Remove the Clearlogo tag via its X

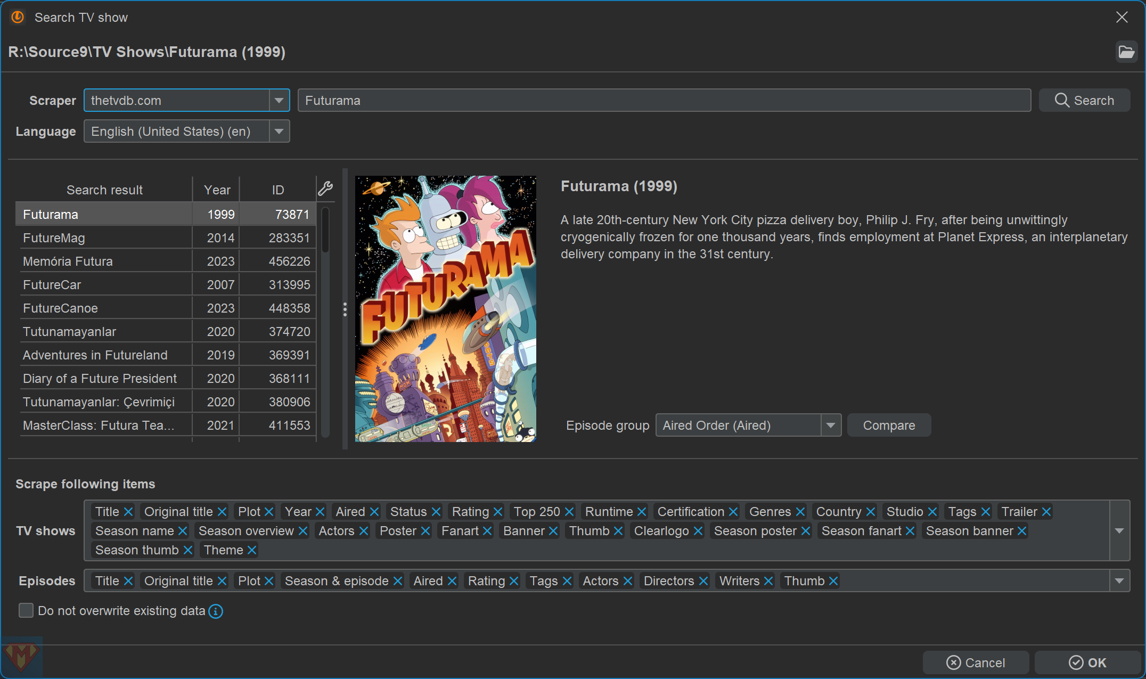[x=698, y=531]
